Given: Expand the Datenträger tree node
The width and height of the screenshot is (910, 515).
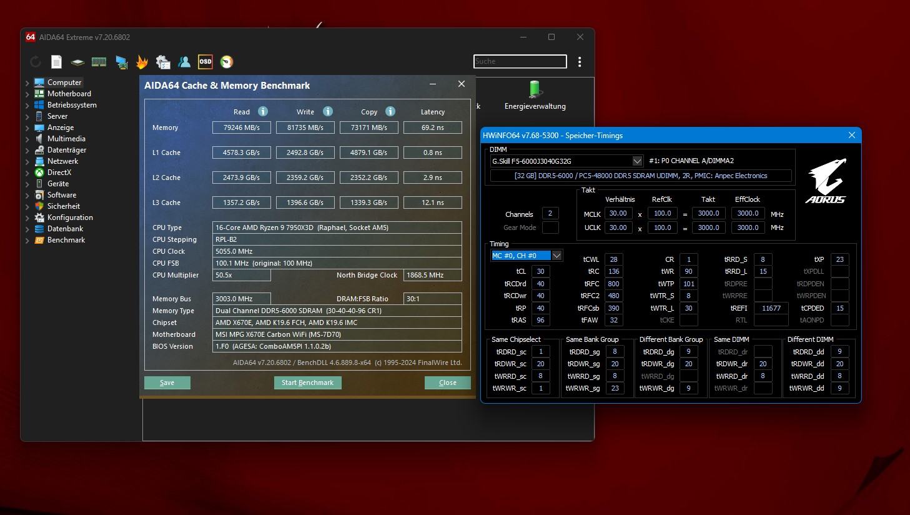Looking at the screenshot, I should coord(27,150).
